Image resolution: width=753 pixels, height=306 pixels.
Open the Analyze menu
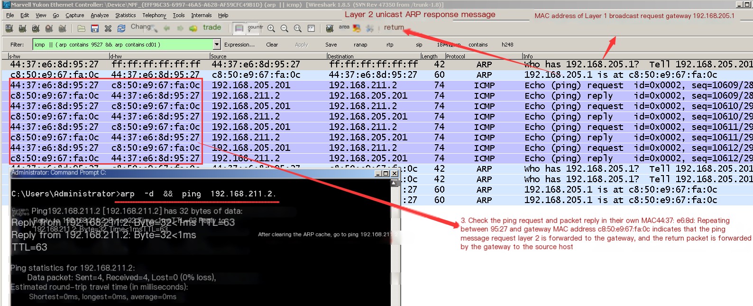pyautogui.click(x=100, y=15)
